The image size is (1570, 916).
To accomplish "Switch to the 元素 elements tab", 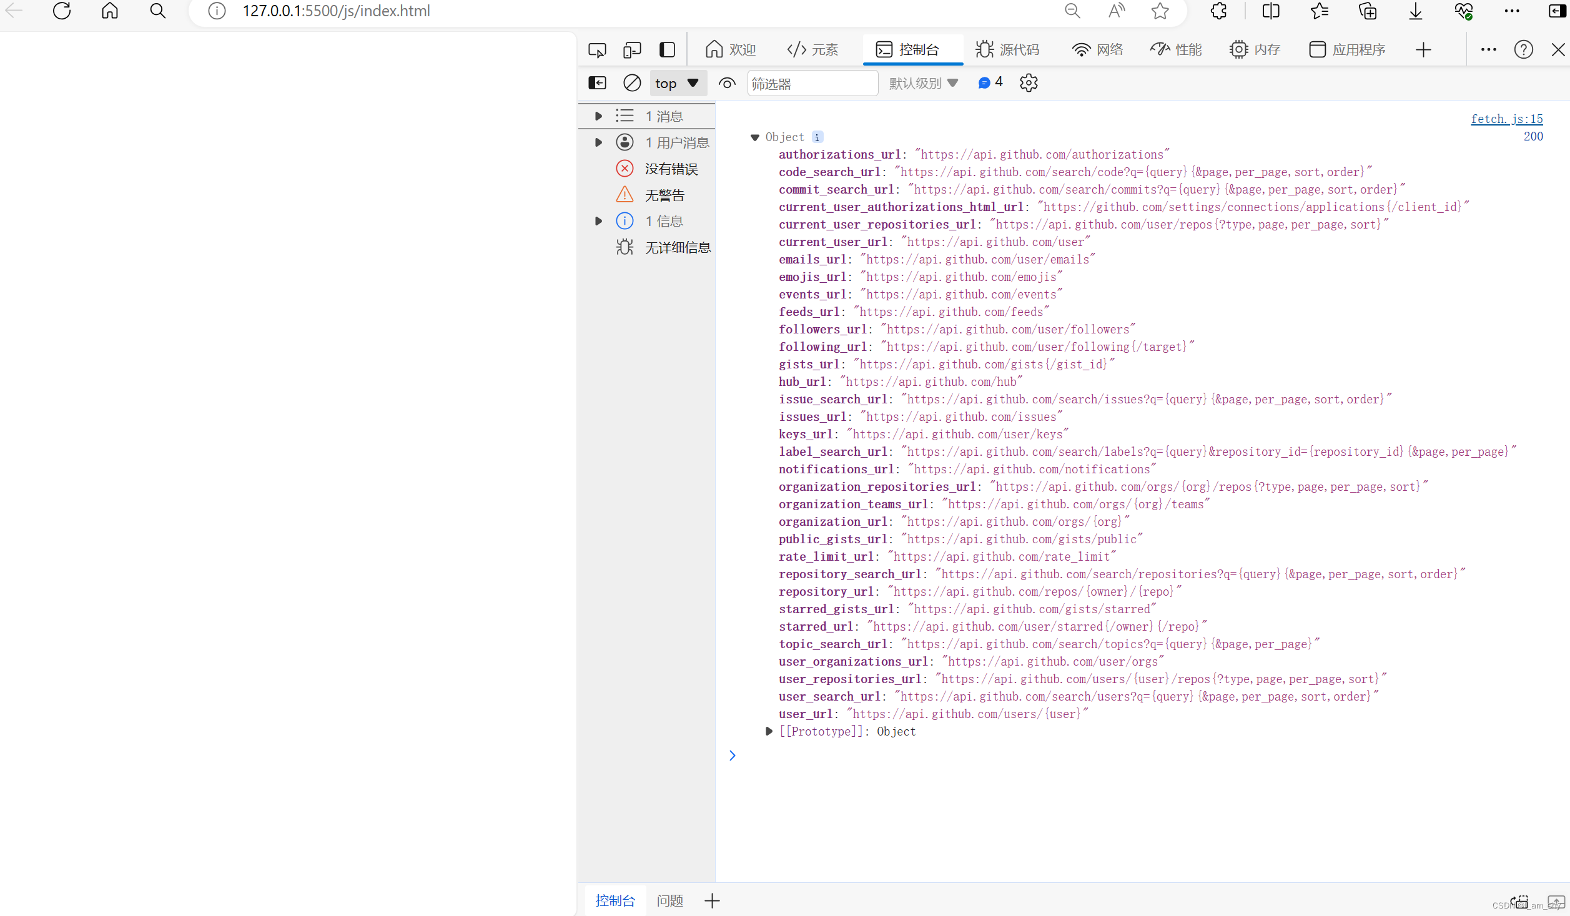I will tap(812, 50).
